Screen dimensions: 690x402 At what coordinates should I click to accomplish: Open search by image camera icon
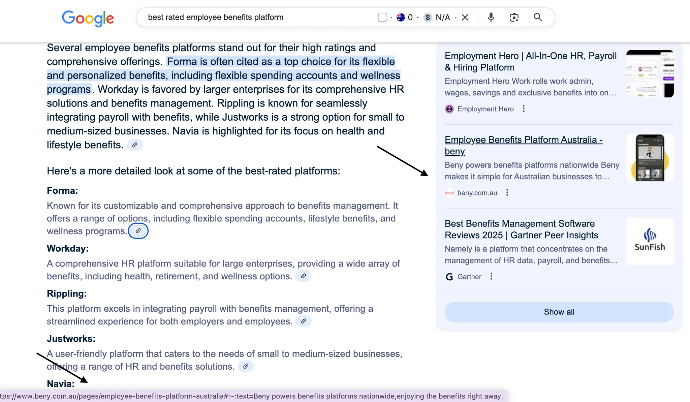(x=514, y=17)
